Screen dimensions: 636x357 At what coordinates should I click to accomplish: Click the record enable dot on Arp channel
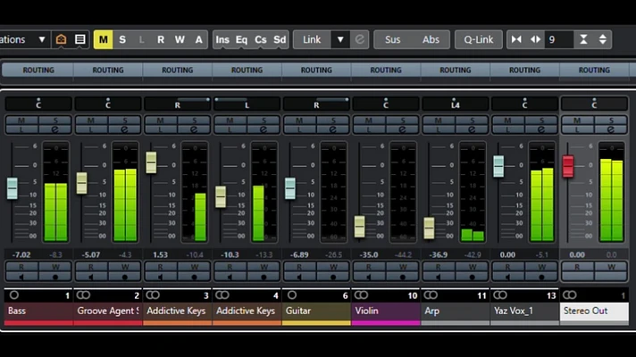[473, 278]
